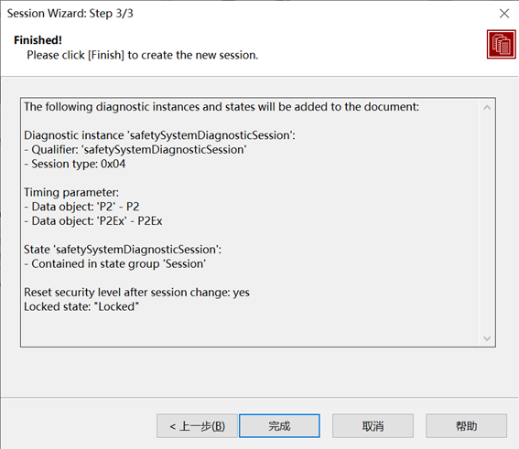The width and height of the screenshot is (519, 449).
Task: Click the 'Timing parameter:' line in summary
Action: [x=71, y=192]
